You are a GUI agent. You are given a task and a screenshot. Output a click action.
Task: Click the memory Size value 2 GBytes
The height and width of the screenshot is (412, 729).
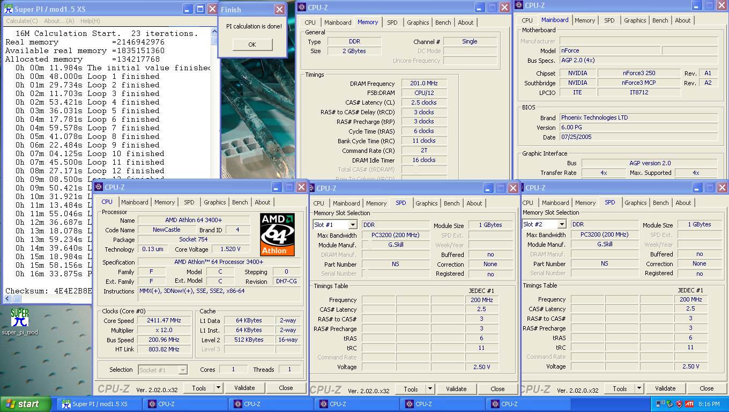[x=354, y=51]
